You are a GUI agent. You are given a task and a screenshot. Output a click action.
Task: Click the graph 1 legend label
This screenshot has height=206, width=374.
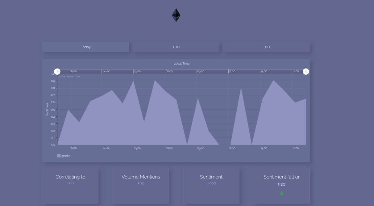(66, 156)
